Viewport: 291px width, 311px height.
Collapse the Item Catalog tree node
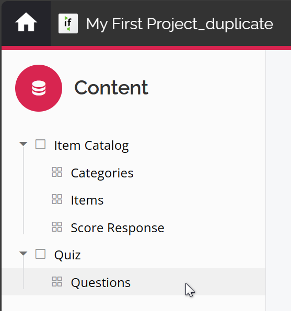pyautogui.click(x=23, y=144)
